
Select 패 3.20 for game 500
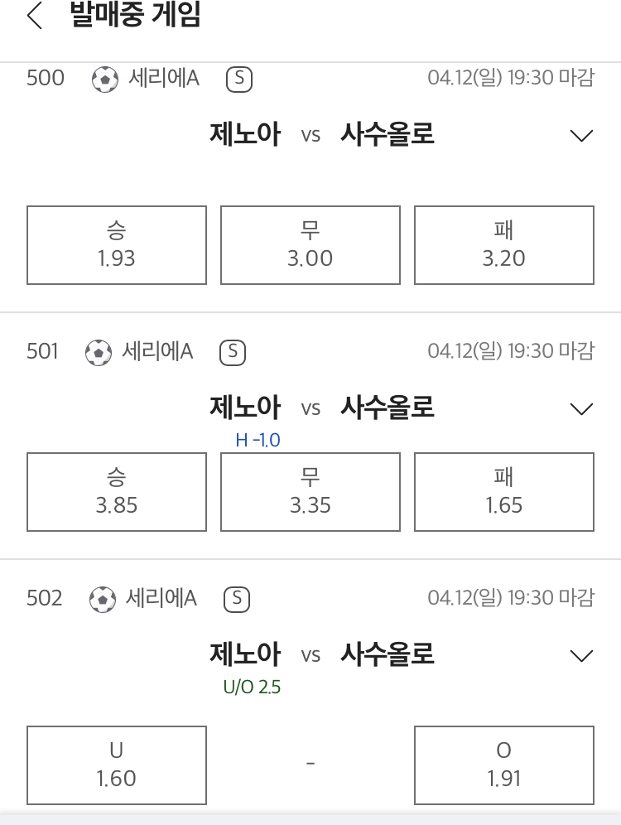(504, 245)
